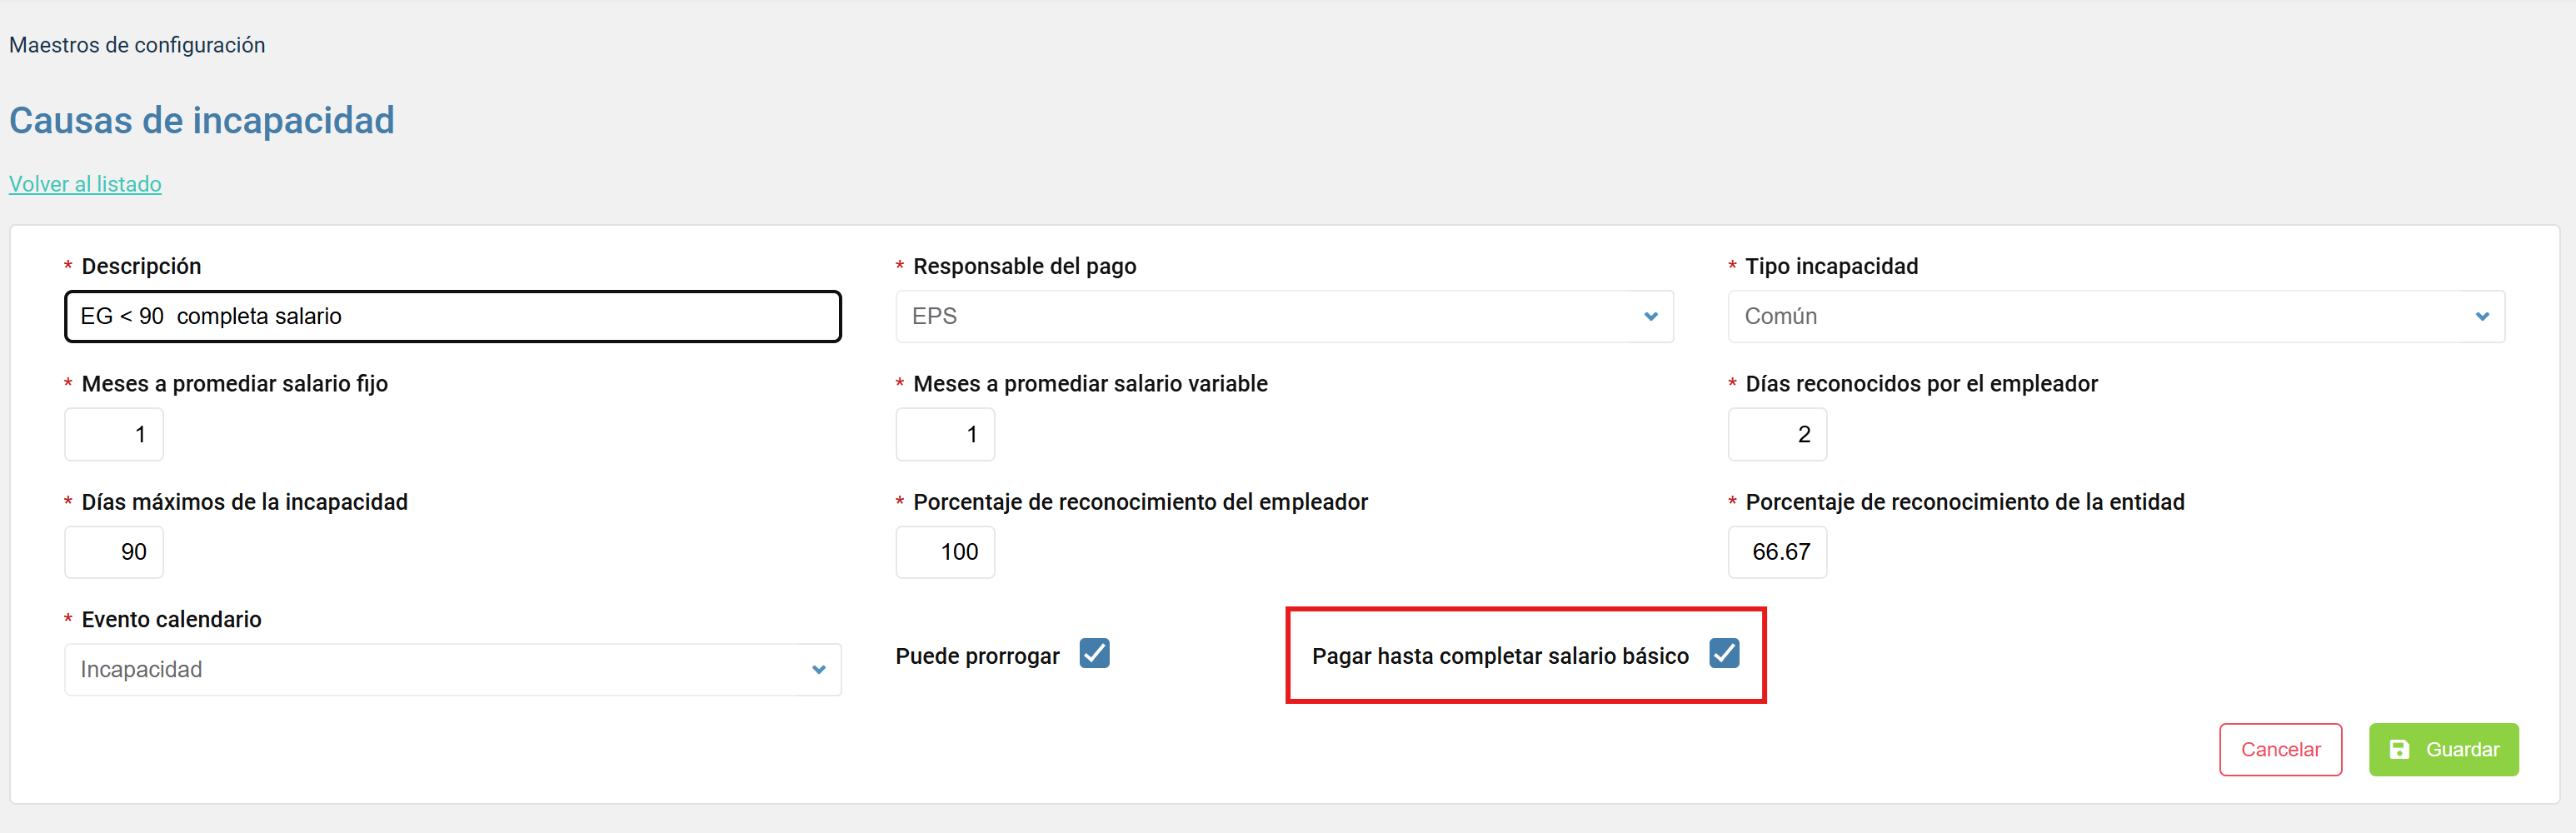The image size is (2576, 833).
Task: Edit the Descripción text field
Action: (x=453, y=316)
